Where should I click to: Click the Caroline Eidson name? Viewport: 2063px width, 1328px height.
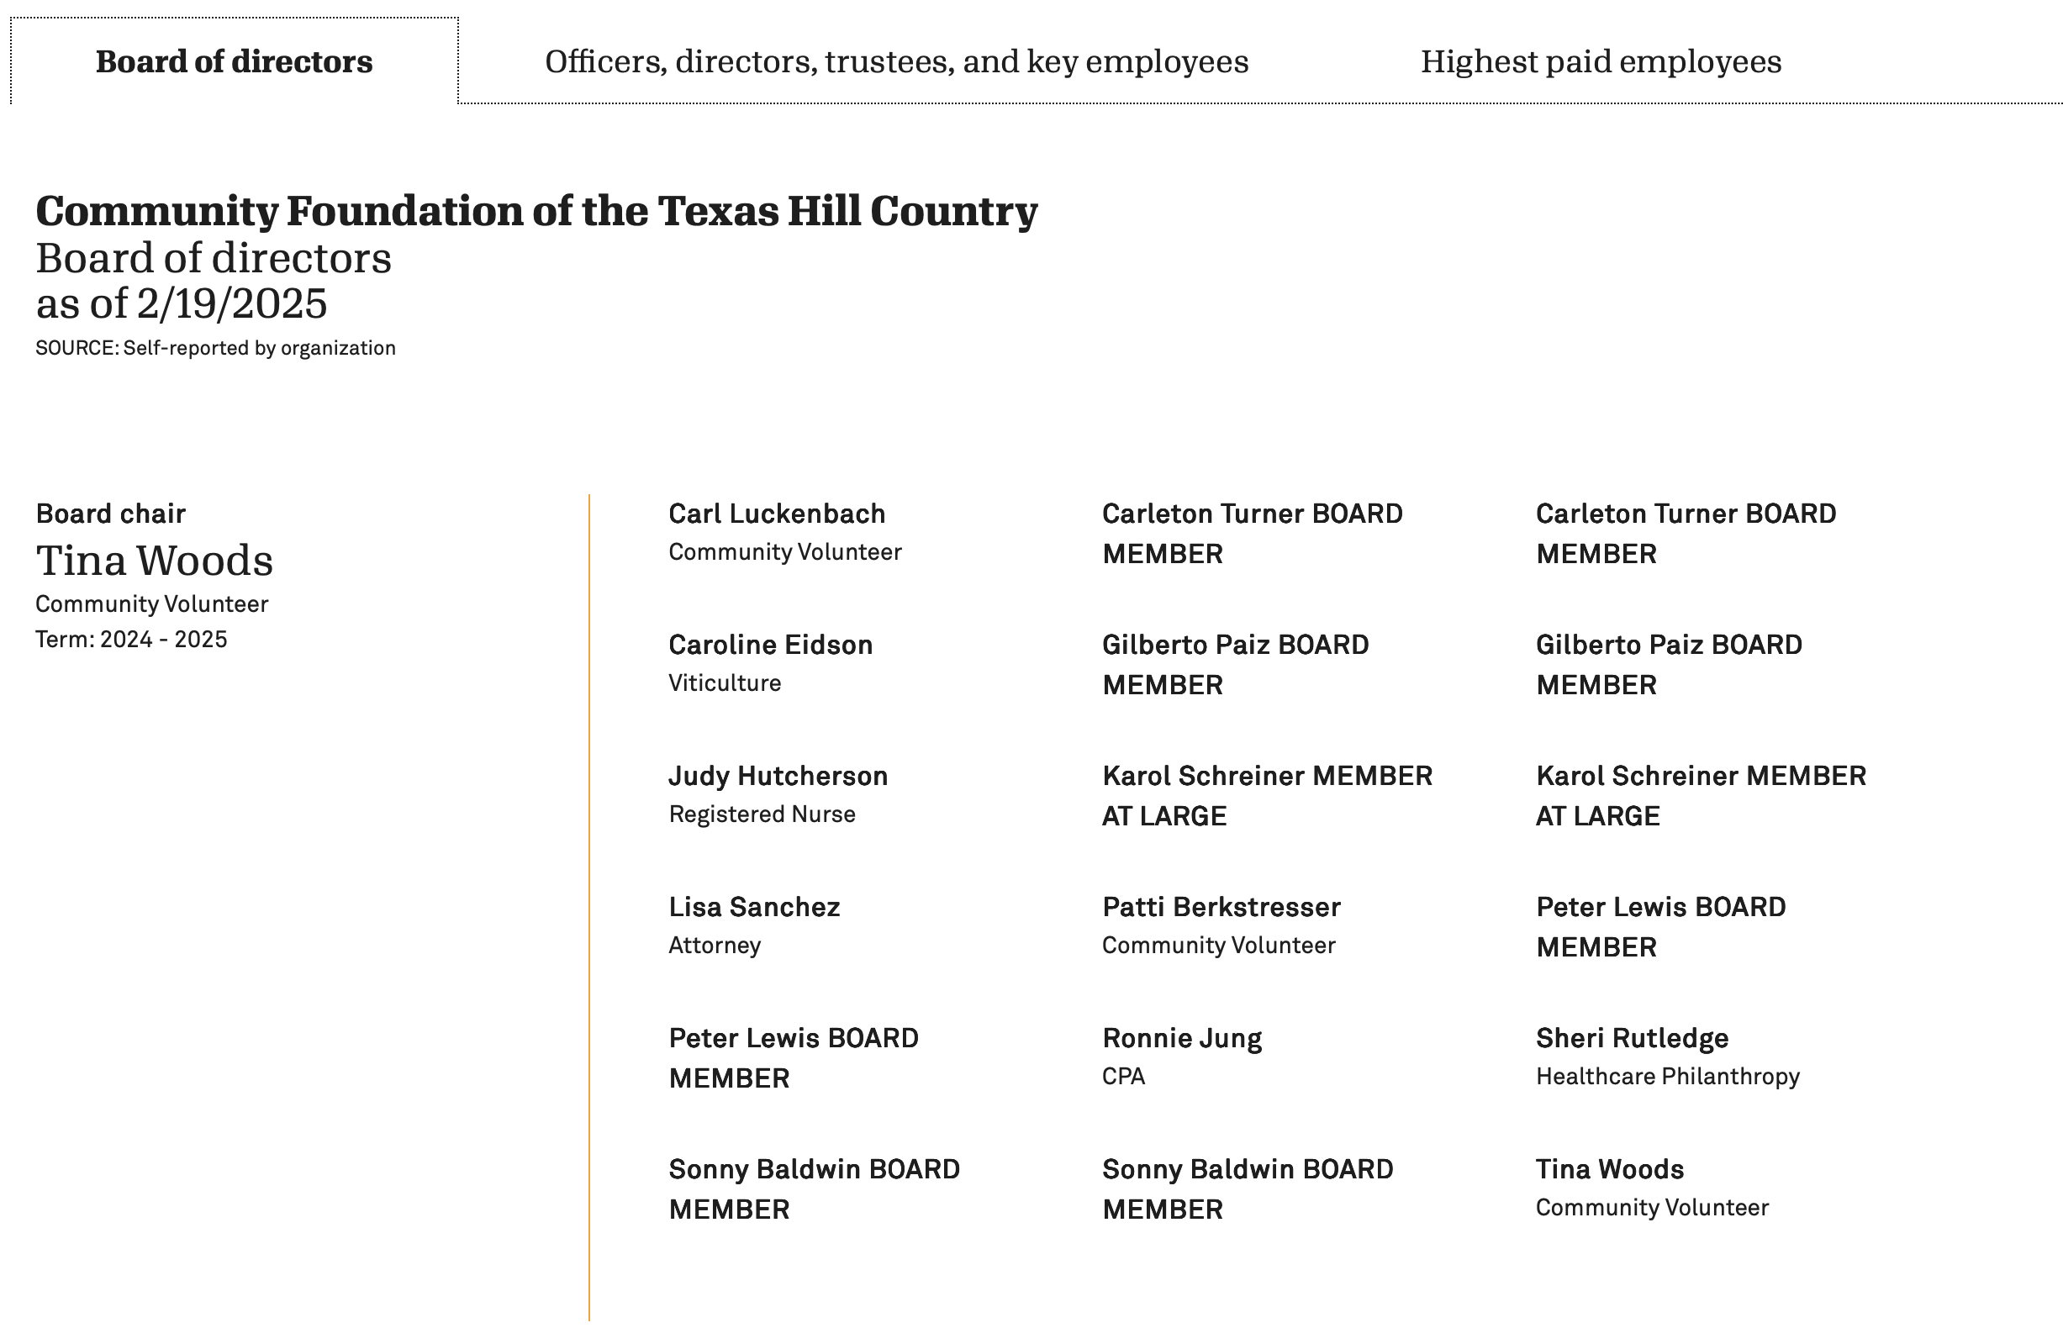(x=771, y=645)
